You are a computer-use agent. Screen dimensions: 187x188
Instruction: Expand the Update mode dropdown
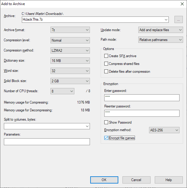point(160,30)
